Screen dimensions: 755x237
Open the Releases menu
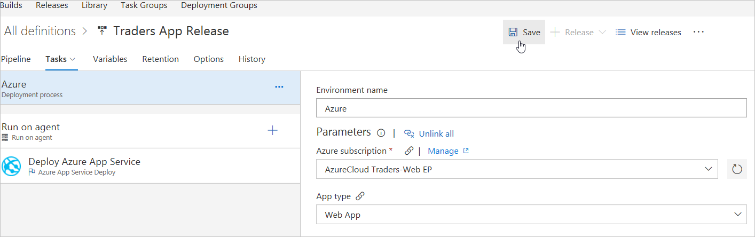click(x=52, y=5)
